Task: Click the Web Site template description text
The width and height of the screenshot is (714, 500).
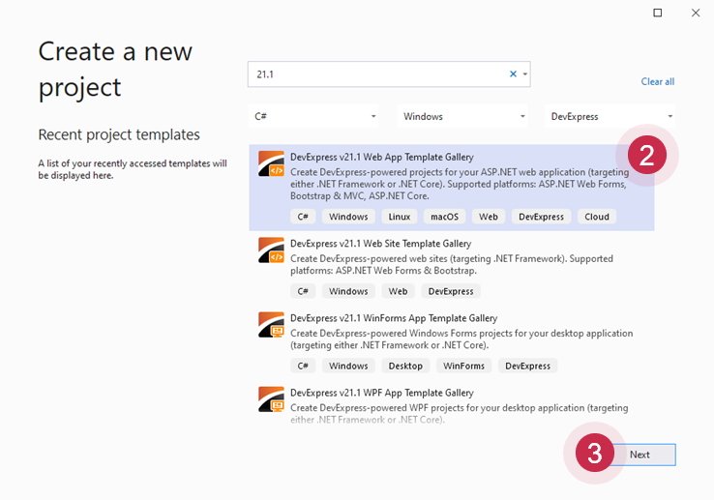Action: (x=452, y=265)
